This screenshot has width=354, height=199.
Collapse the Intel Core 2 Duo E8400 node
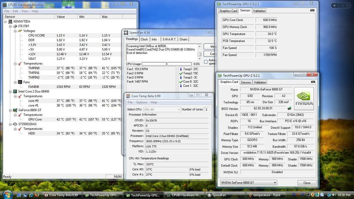tap(10, 91)
